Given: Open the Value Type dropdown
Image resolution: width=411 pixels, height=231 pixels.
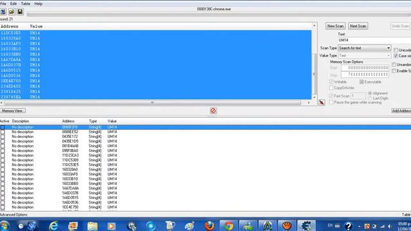Looking at the screenshot, I should coord(364,56).
